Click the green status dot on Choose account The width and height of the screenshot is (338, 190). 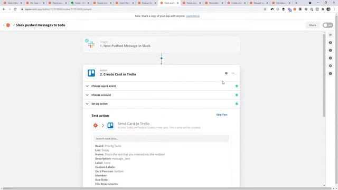coord(237,95)
